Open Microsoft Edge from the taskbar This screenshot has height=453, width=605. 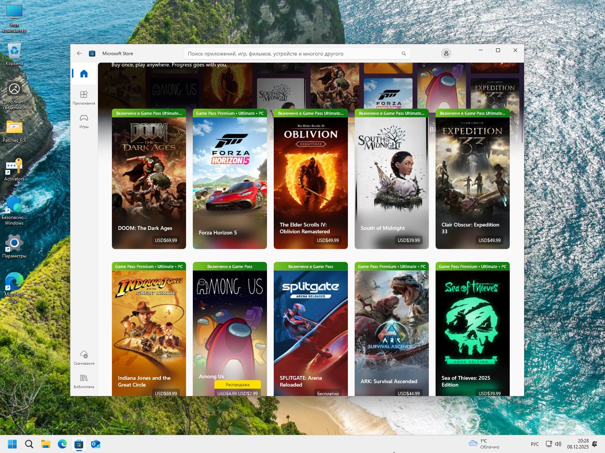[x=62, y=444]
